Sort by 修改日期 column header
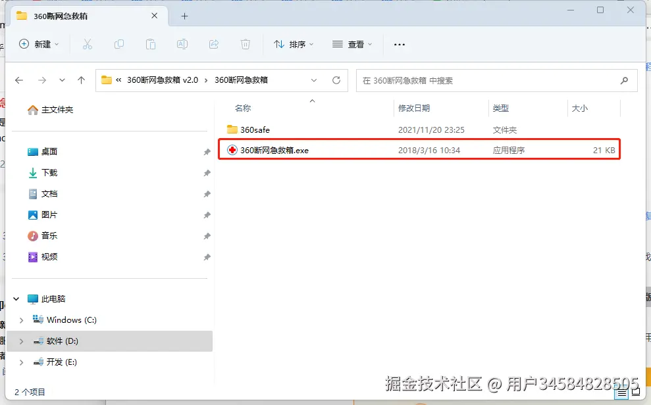 click(414, 108)
